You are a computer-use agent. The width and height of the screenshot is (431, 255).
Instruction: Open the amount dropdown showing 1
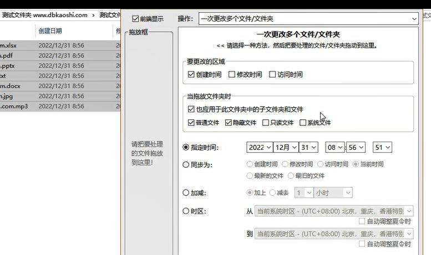pyautogui.click(x=304, y=192)
